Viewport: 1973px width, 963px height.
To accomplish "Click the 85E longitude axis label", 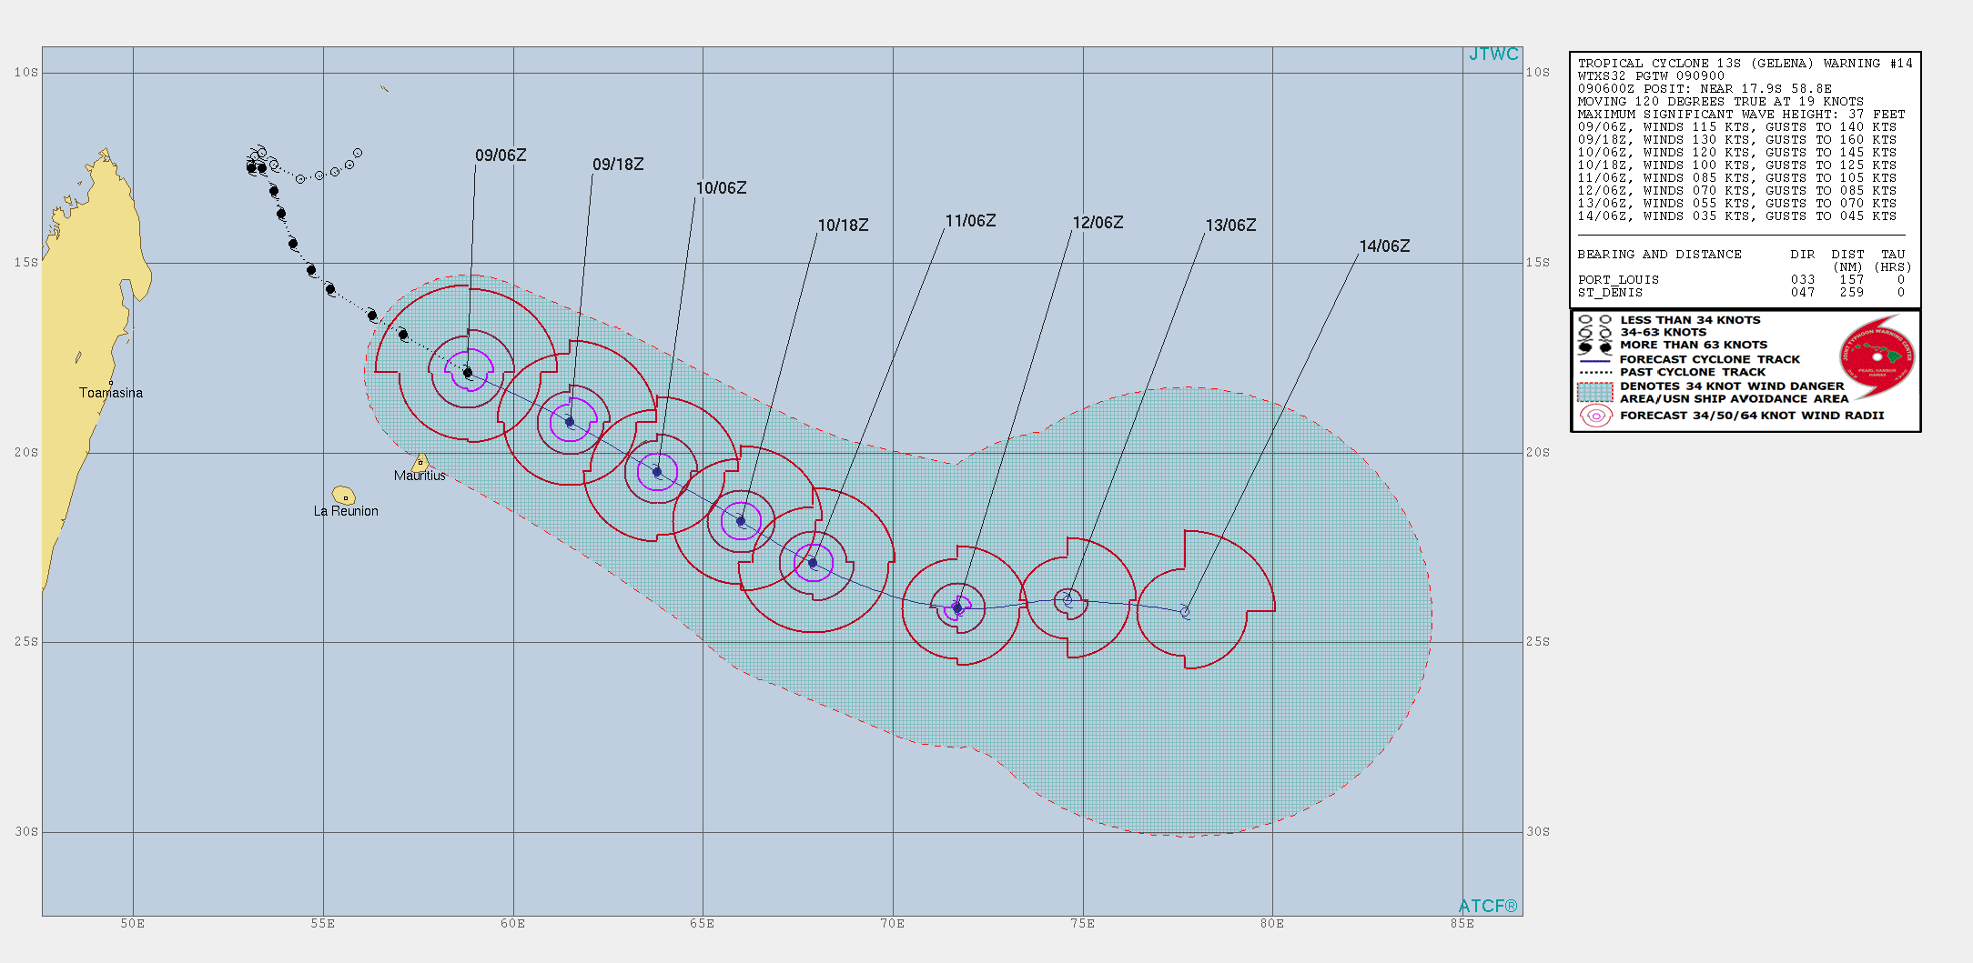I will pyautogui.click(x=1462, y=924).
